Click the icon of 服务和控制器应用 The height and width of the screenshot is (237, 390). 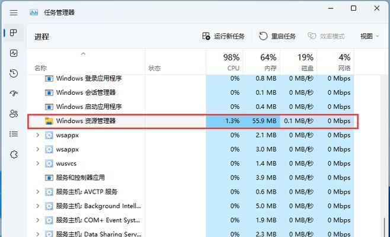[49, 178]
